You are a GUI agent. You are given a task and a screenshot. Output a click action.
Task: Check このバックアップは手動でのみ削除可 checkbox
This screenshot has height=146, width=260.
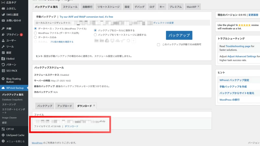click(x=158, y=45)
